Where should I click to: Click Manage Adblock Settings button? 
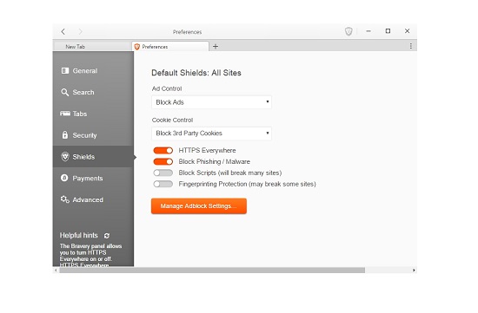coord(199,206)
